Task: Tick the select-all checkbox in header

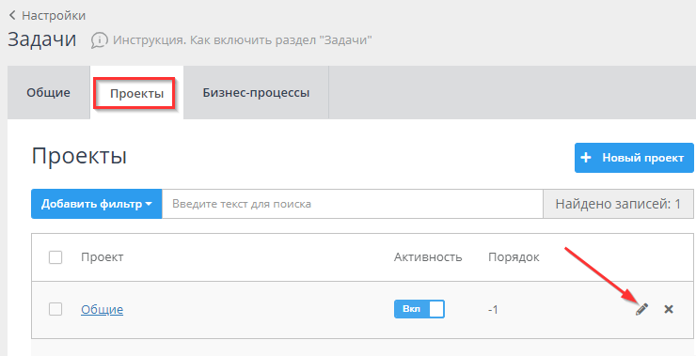Action: click(55, 257)
